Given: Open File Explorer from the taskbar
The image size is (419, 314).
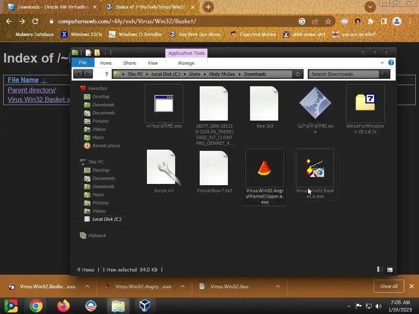Looking at the screenshot, I should point(118,306).
